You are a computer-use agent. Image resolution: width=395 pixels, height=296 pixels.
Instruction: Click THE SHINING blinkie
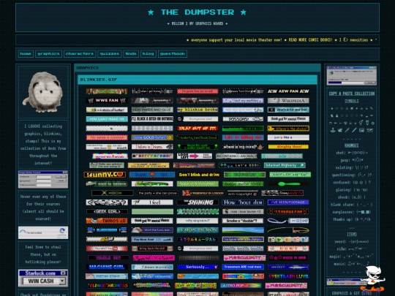pyautogui.click(x=197, y=202)
